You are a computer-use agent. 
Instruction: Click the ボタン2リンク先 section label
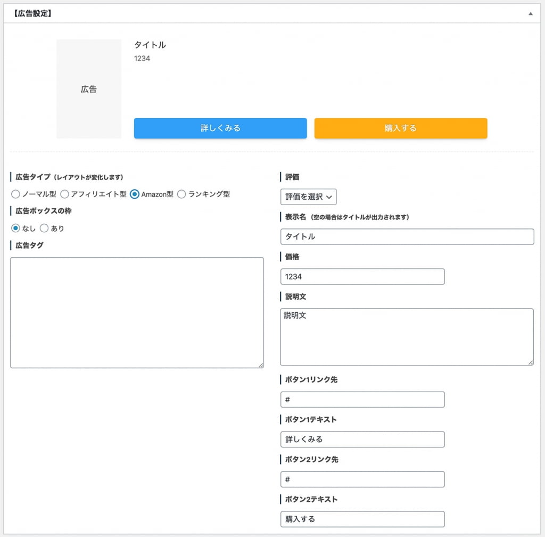point(311,459)
